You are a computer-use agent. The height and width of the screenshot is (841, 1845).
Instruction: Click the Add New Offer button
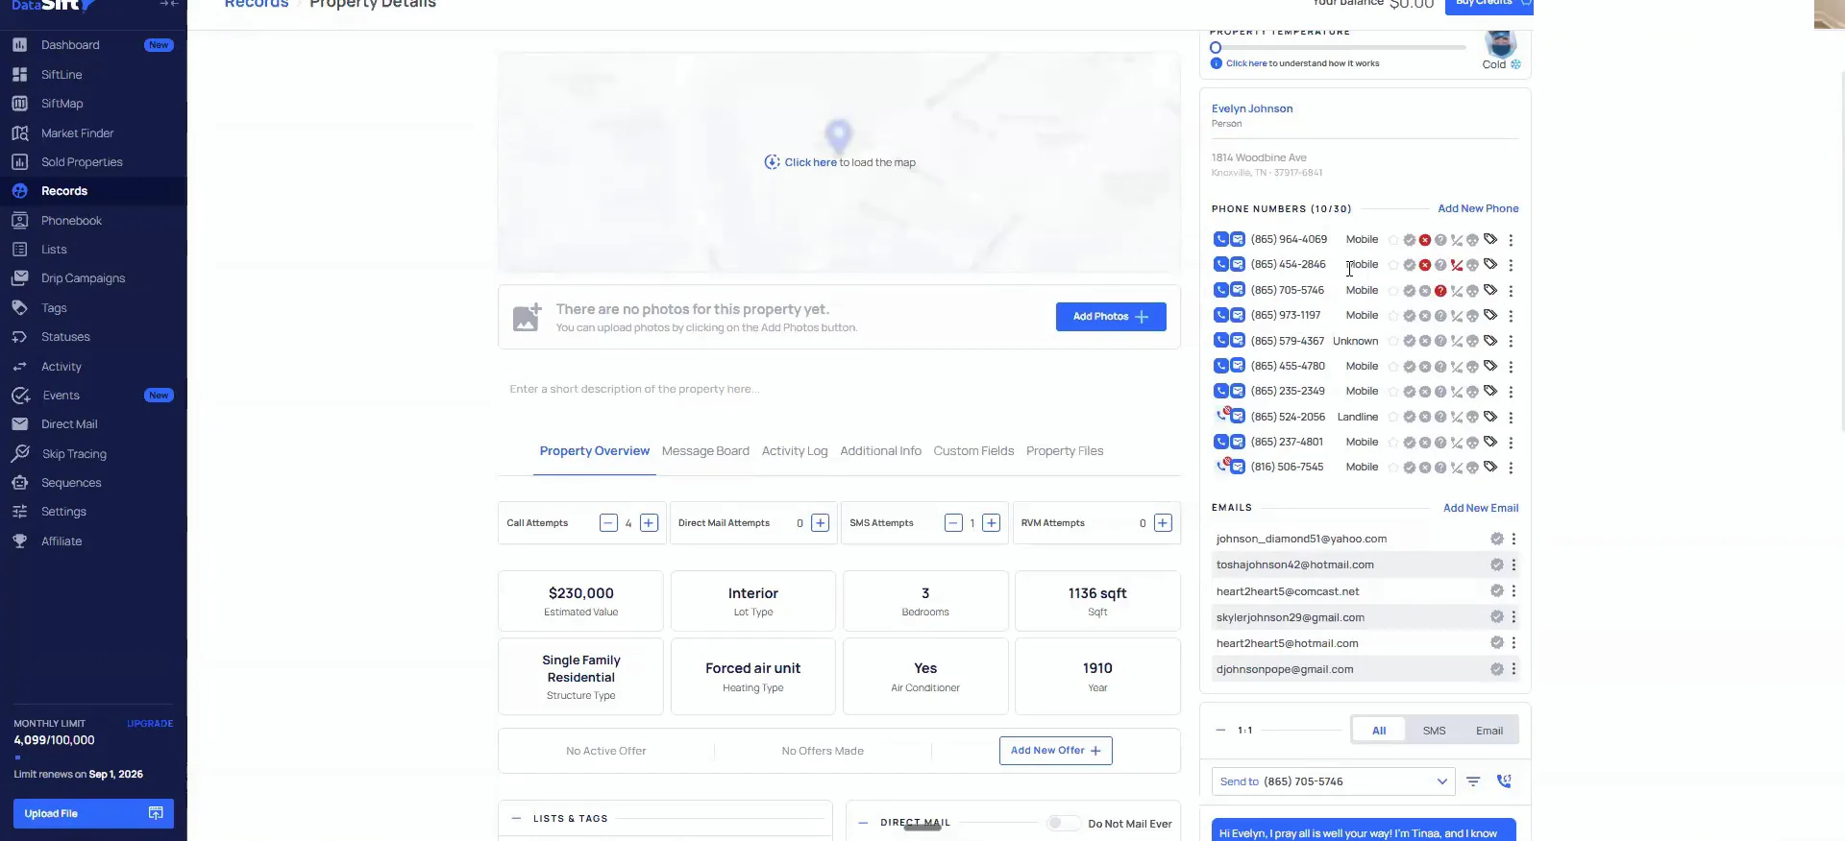coord(1055,751)
